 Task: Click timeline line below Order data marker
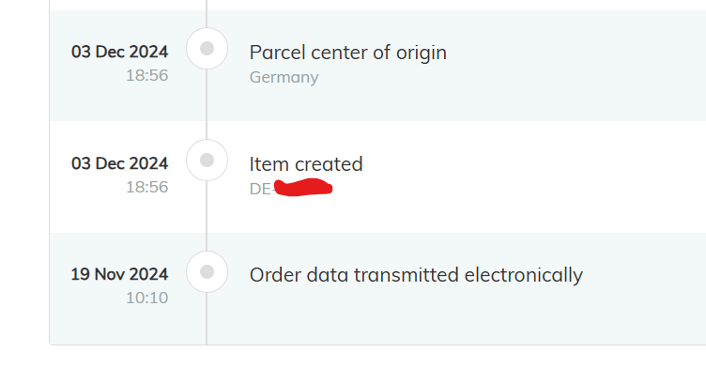pyautogui.click(x=207, y=318)
